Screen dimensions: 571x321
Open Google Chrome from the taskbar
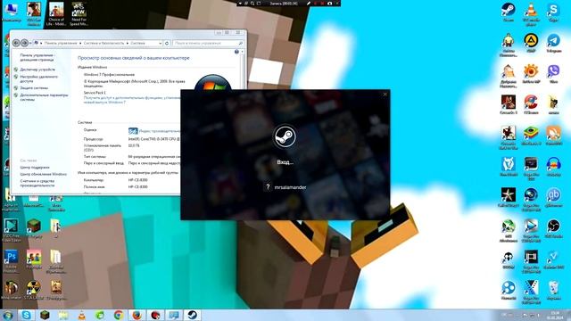pyautogui.click(x=119, y=315)
